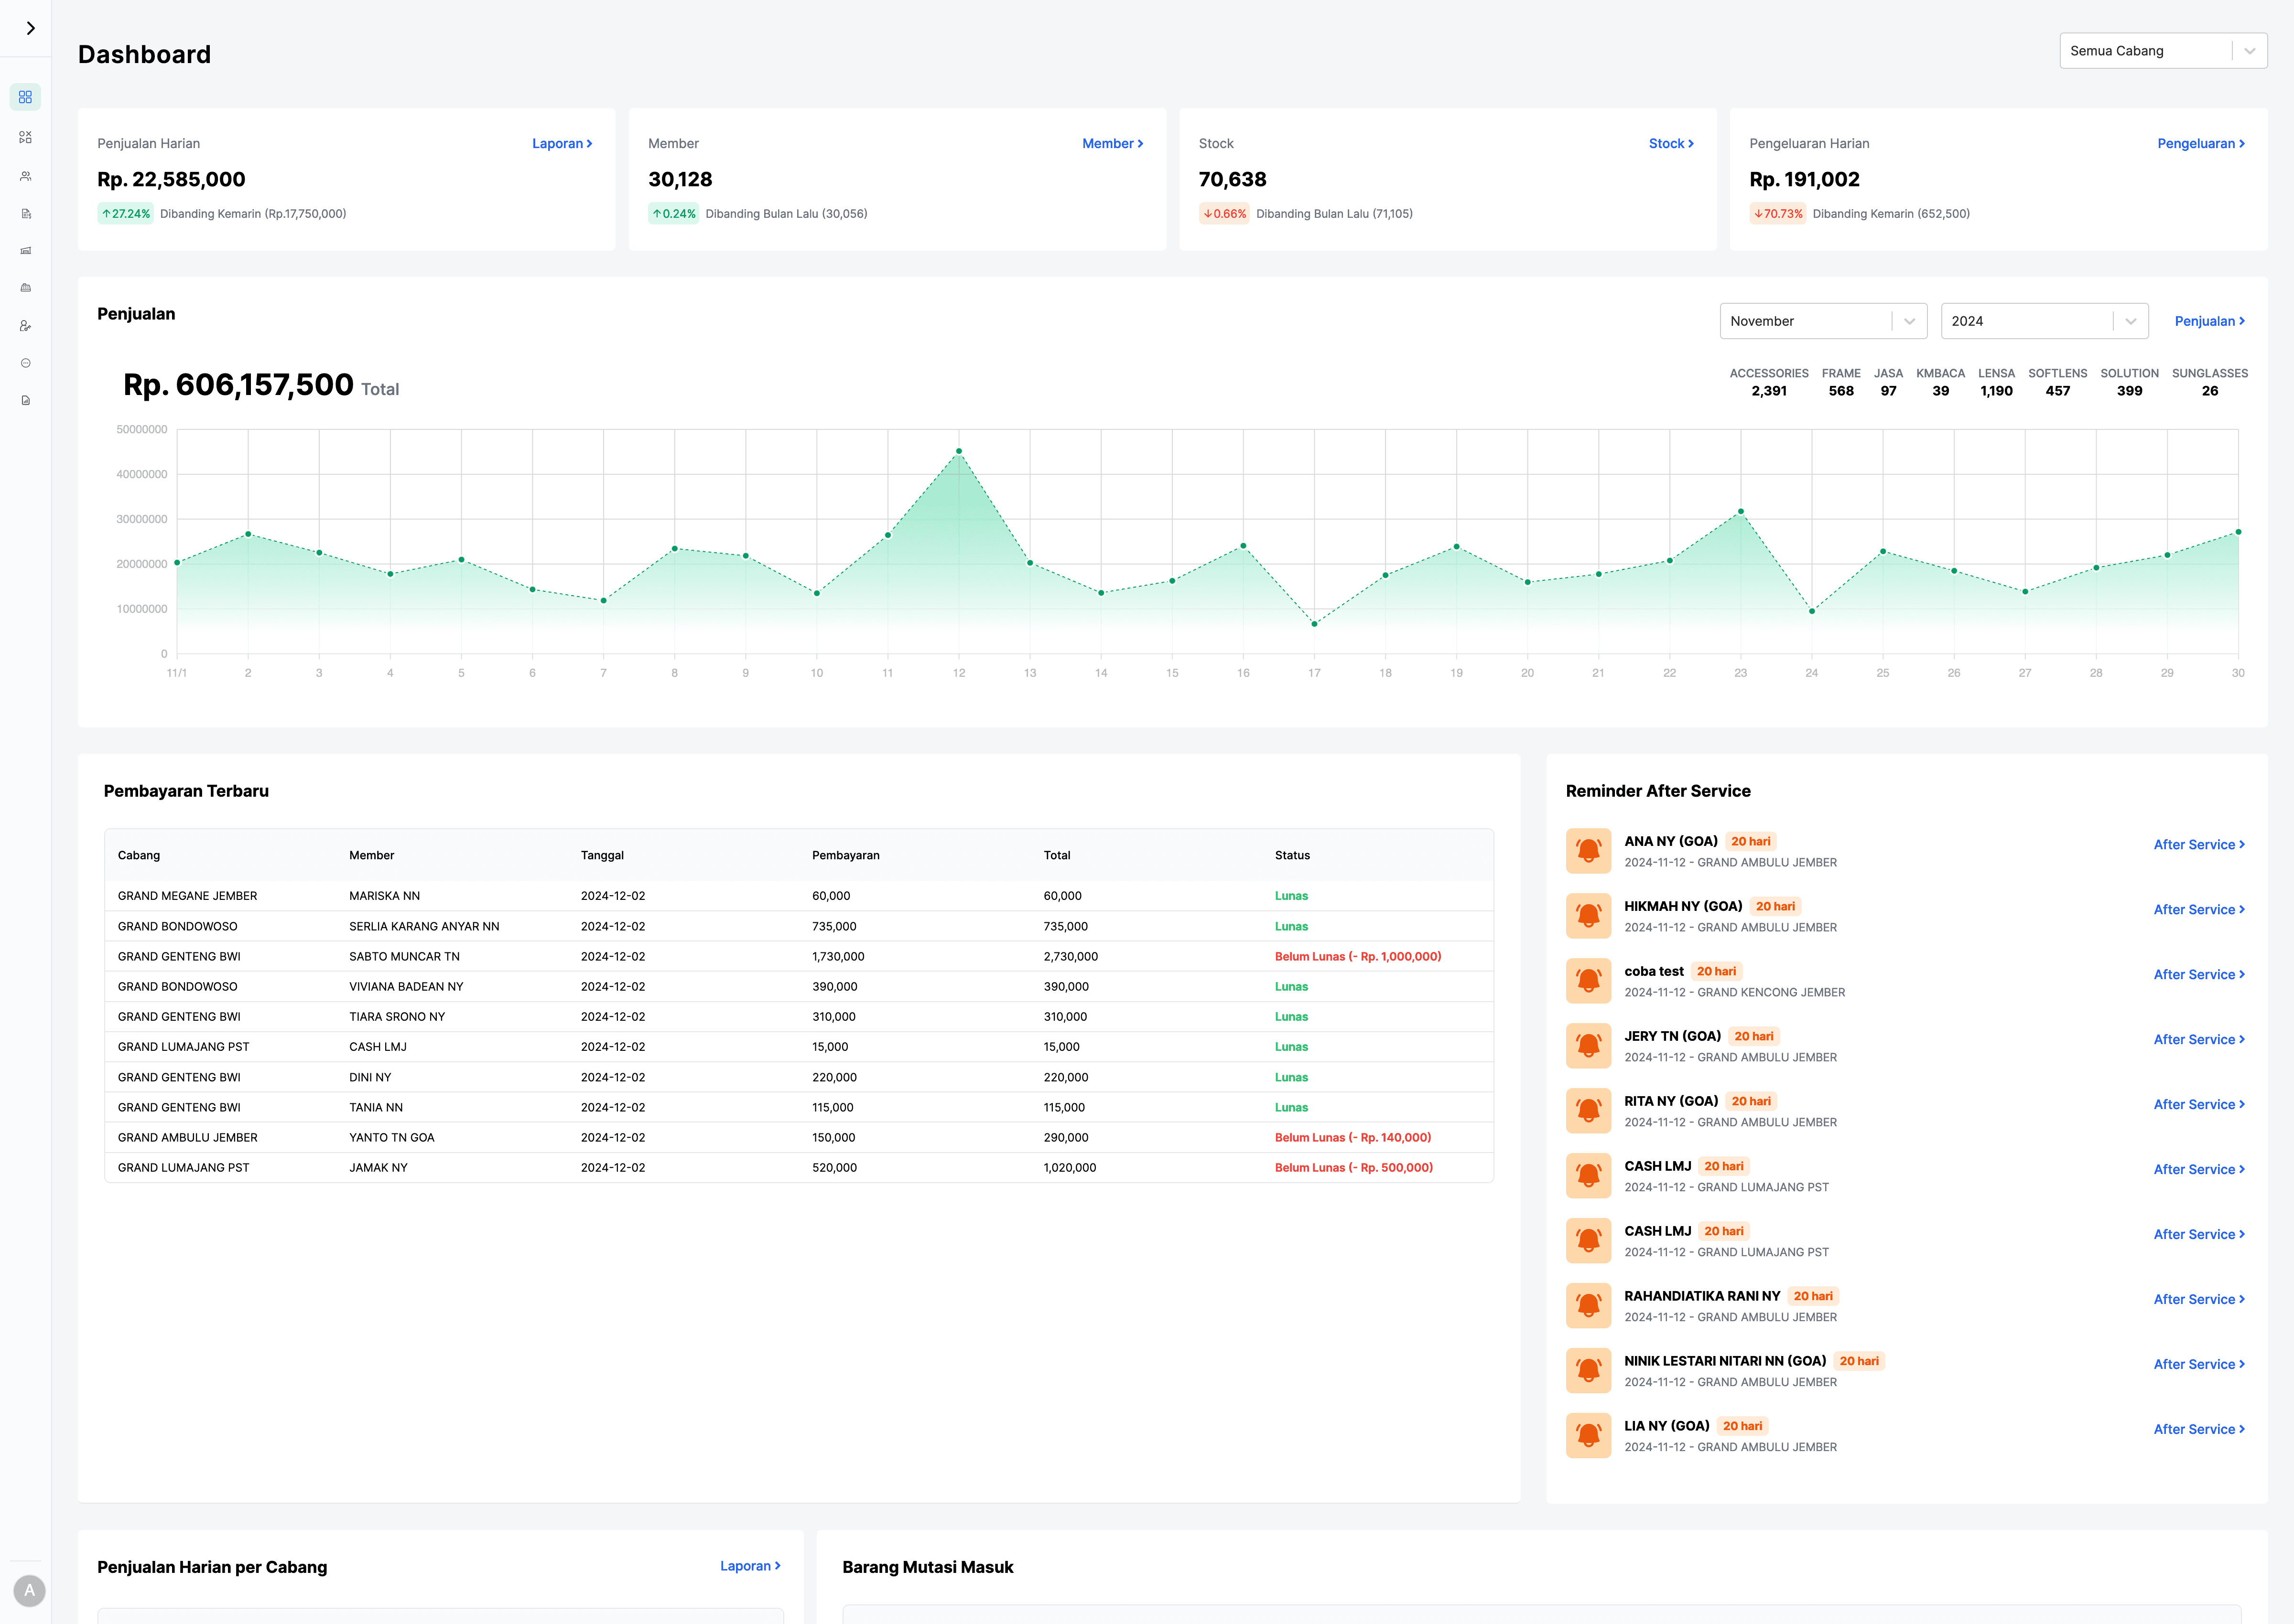Image resolution: width=2294 pixels, height=1624 pixels.
Task: Open the members people icon in sidebar
Action: coord(25,176)
